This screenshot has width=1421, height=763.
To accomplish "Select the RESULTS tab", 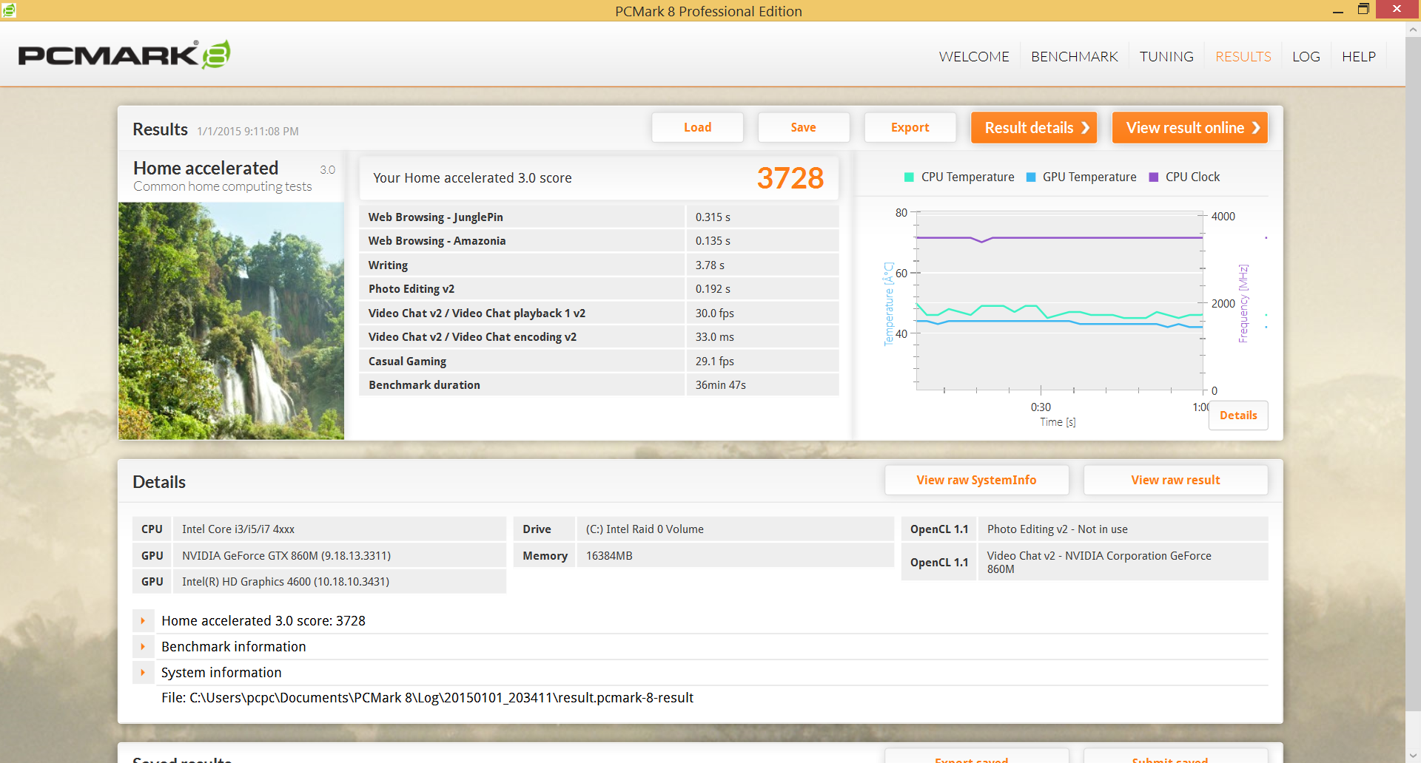I will coord(1243,57).
